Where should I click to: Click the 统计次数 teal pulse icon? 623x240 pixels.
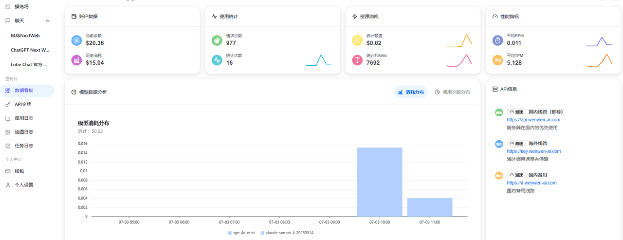point(217,60)
